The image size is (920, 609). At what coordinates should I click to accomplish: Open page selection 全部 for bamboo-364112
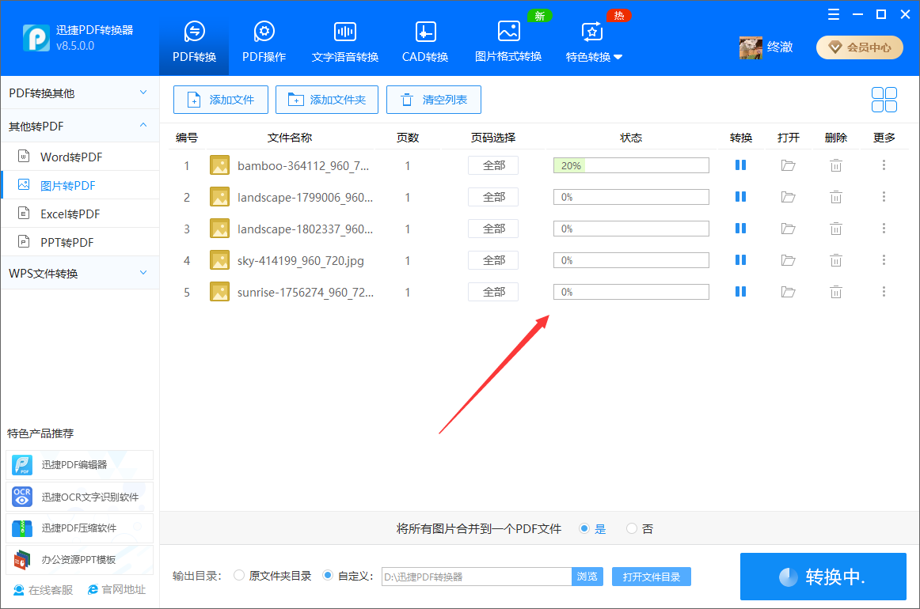tap(492, 165)
